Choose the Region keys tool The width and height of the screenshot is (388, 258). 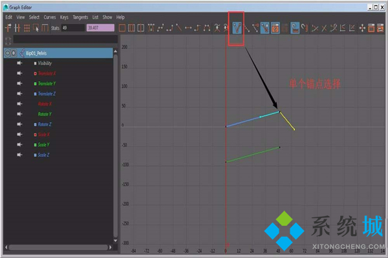pyautogui.click(x=36, y=28)
